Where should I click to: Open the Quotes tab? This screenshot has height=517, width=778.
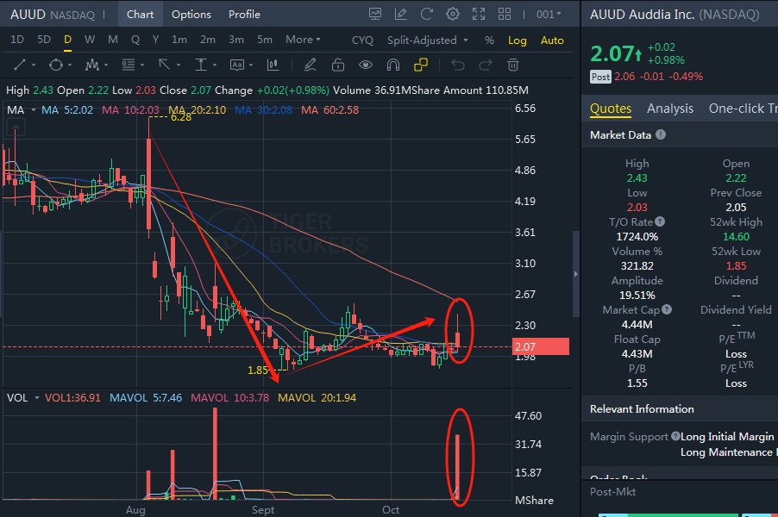click(611, 109)
